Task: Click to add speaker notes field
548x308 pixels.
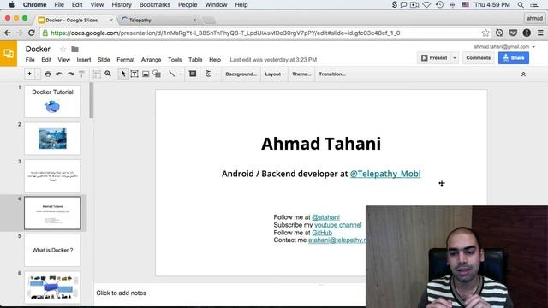Action: pos(229,293)
